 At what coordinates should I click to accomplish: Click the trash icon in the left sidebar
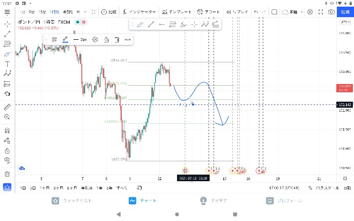(x=7, y=174)
